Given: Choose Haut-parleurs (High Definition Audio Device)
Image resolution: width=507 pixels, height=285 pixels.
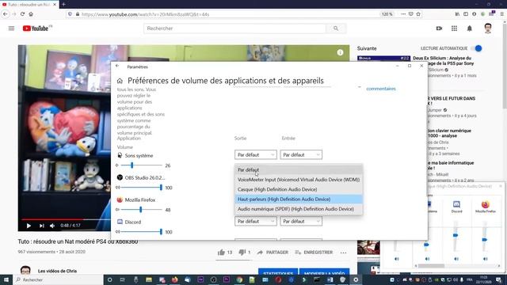Looking at the screenshot, I should pos(299,199).
